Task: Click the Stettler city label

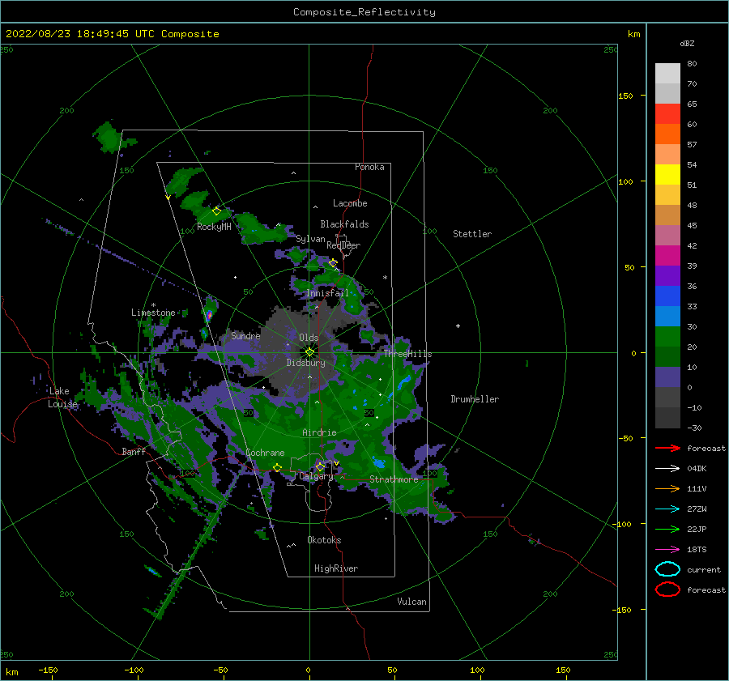Action: tap(472, 234)
